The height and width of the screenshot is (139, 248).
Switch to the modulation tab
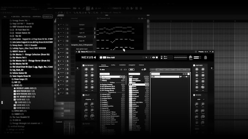(x=123, y=65)
